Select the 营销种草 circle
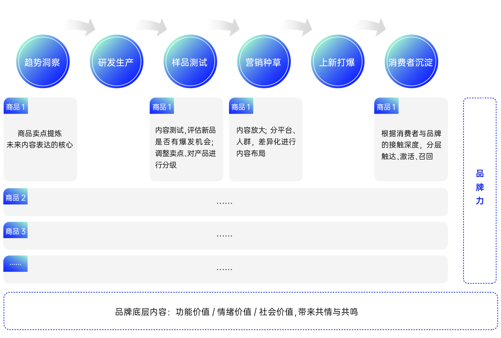 click(x=264, y=62)
